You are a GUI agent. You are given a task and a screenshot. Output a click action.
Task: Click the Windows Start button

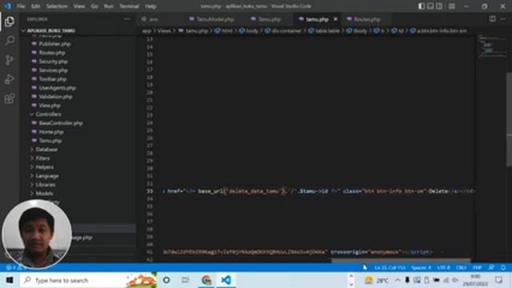coord(10,280)
